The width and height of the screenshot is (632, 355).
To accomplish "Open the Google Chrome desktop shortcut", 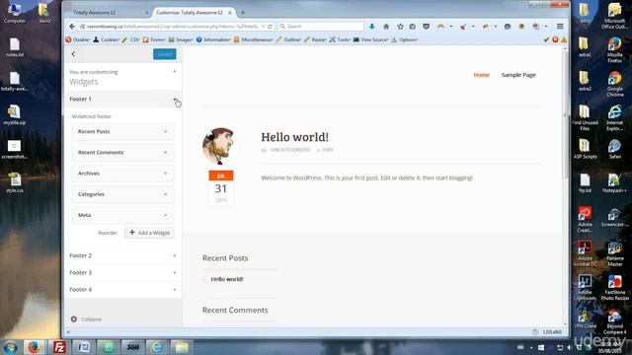I will [614, 84].
